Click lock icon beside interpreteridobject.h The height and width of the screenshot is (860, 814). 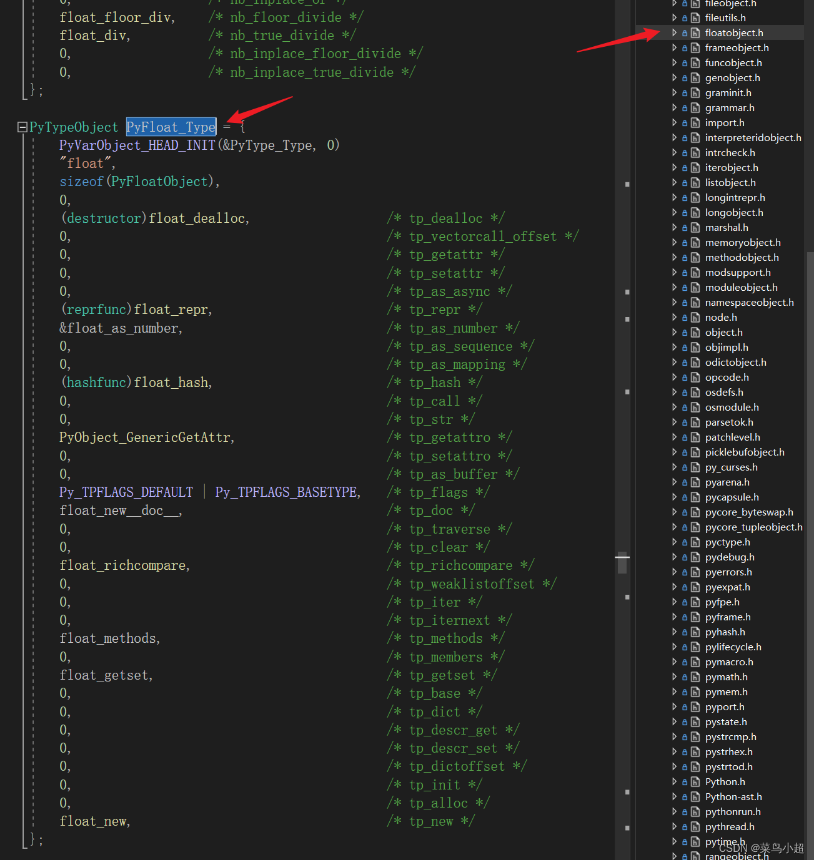coord(685,138)
